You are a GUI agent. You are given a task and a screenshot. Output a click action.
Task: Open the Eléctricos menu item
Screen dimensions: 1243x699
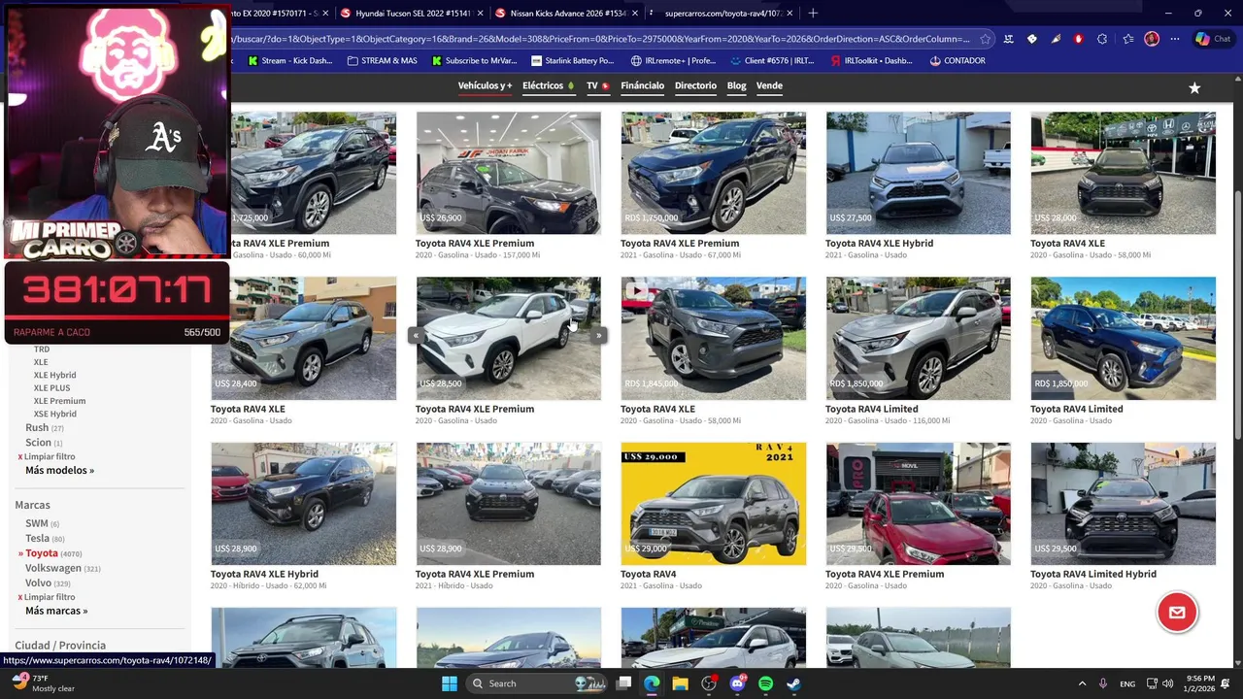click(x=548, y=85)
